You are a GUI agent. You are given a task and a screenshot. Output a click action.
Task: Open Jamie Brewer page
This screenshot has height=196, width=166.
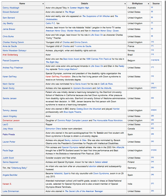9,29
